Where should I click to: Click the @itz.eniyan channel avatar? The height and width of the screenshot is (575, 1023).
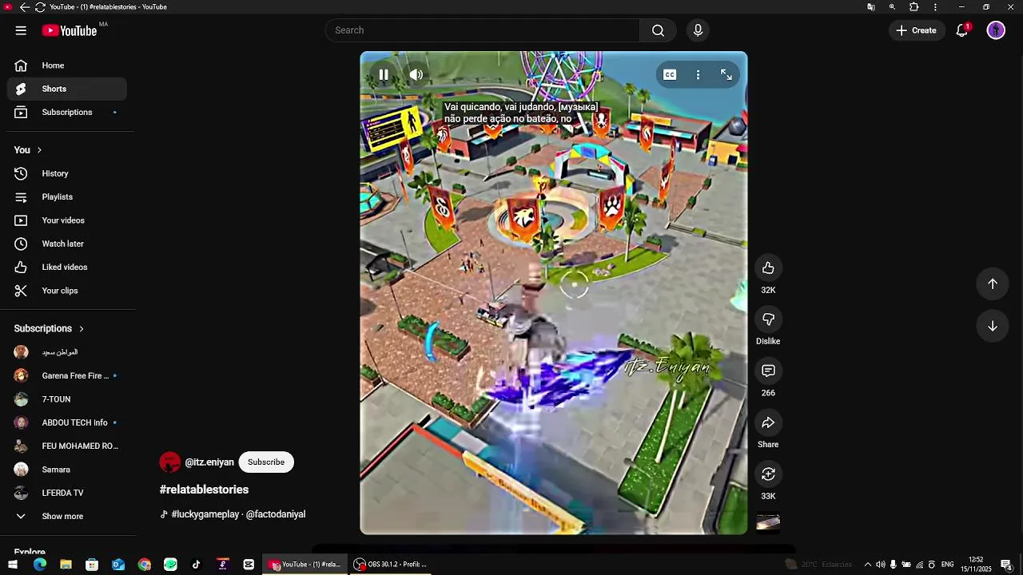pyautogui.click(x=170, y=462)
